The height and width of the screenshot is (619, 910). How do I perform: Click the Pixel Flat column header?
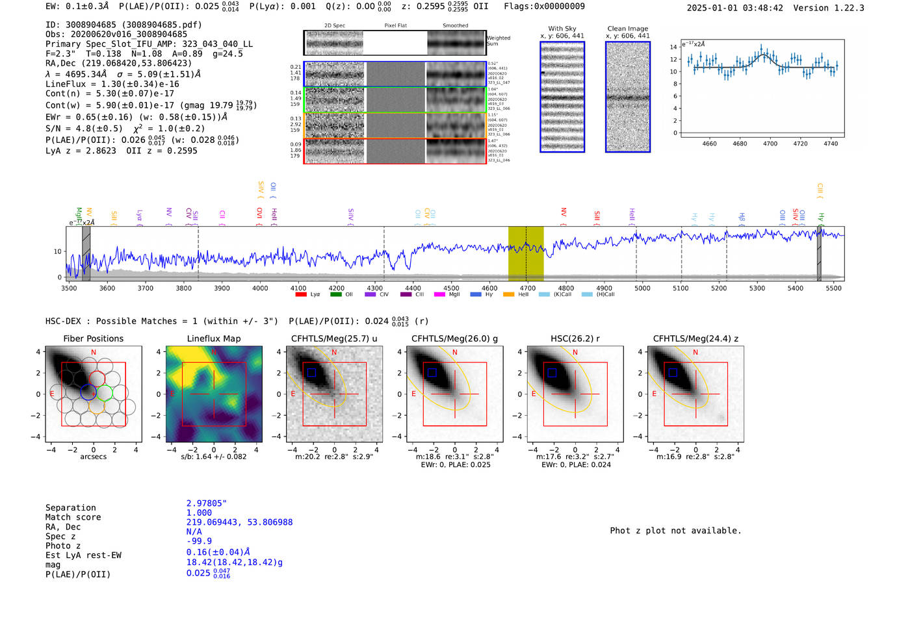[x=395, y=26]
